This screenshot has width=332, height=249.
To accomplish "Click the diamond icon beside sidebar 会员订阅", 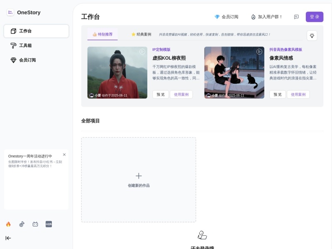I will pyautogui.click(x=13, y=60).
